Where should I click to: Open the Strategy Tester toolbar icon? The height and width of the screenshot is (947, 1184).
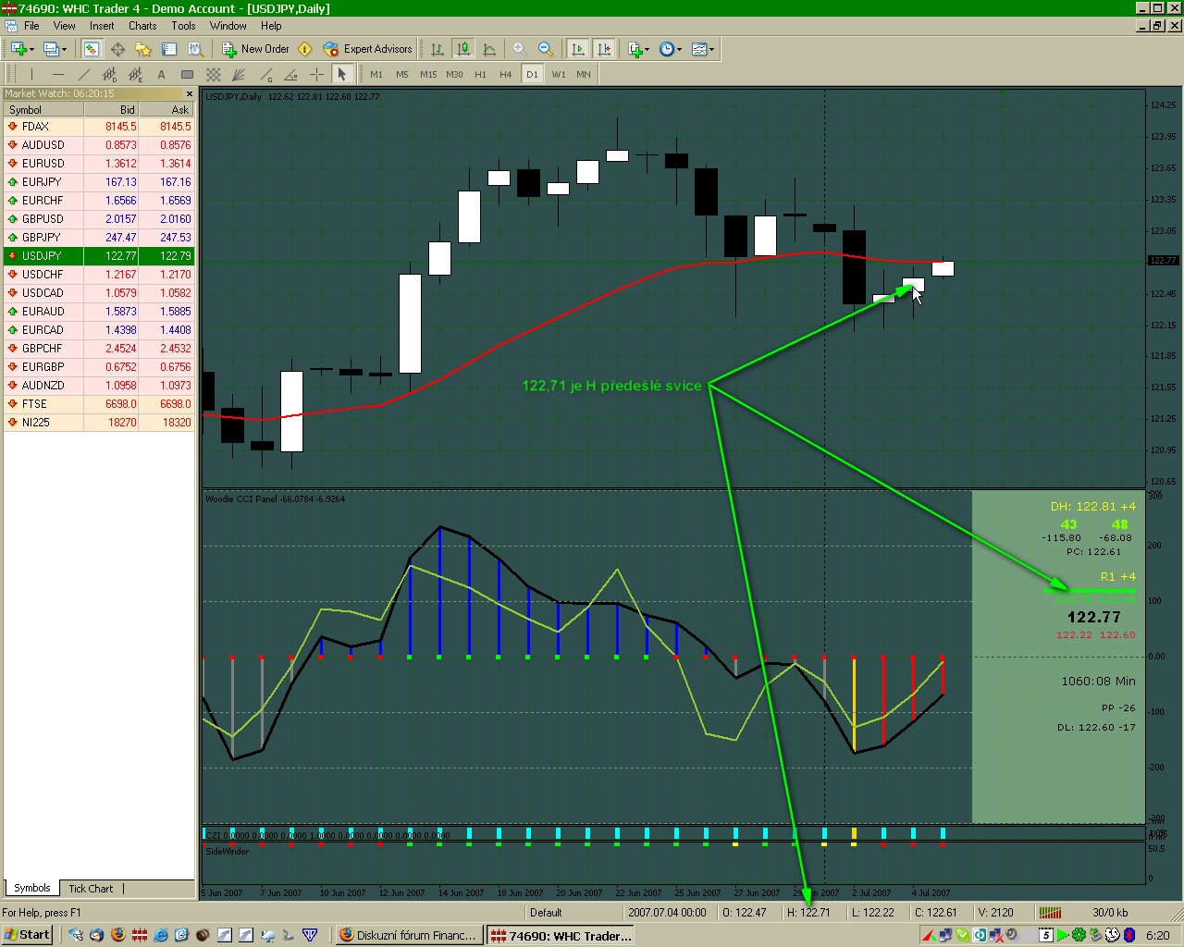(195, 49)
